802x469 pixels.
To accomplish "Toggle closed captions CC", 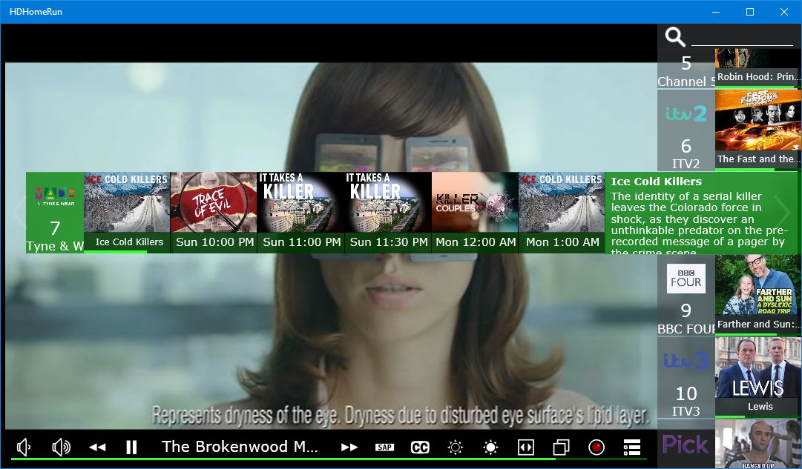I will point(420,447).
